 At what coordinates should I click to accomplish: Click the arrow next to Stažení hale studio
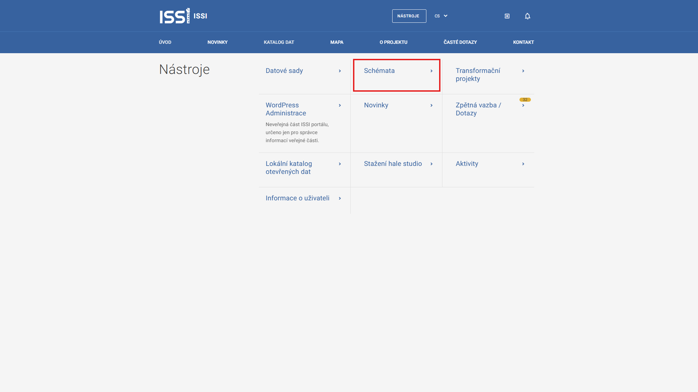pyautogui.click(x=431, y=164)
